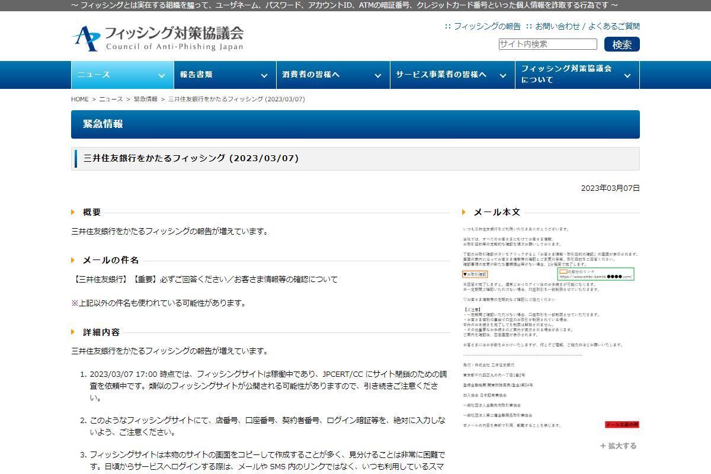This screenshot has height=474, width=711.
Task: Click the orange arrow beside メール本文
Action: click(465, 212)
